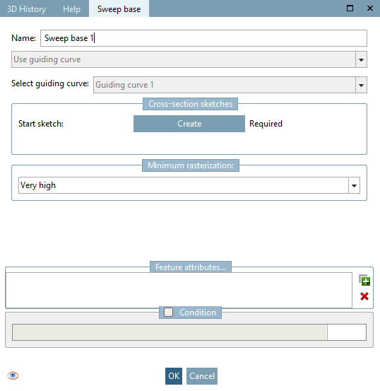Create the start sketch

tap(189, 124)
